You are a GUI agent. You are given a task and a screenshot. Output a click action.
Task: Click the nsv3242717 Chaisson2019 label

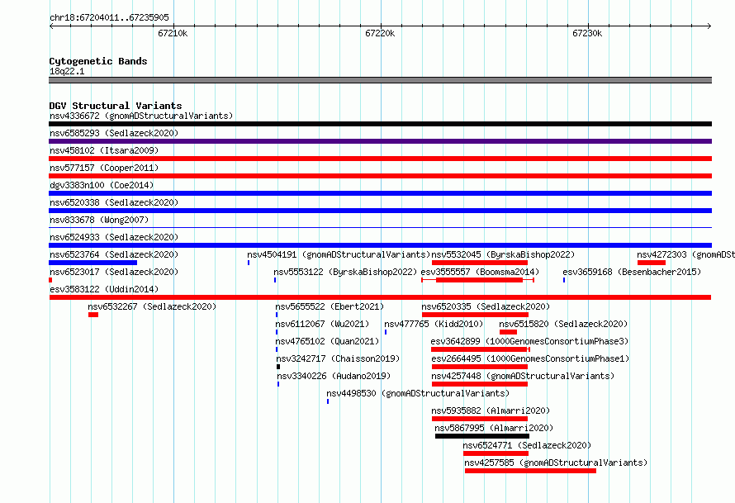pyautogui.click(x=338, y=358)
